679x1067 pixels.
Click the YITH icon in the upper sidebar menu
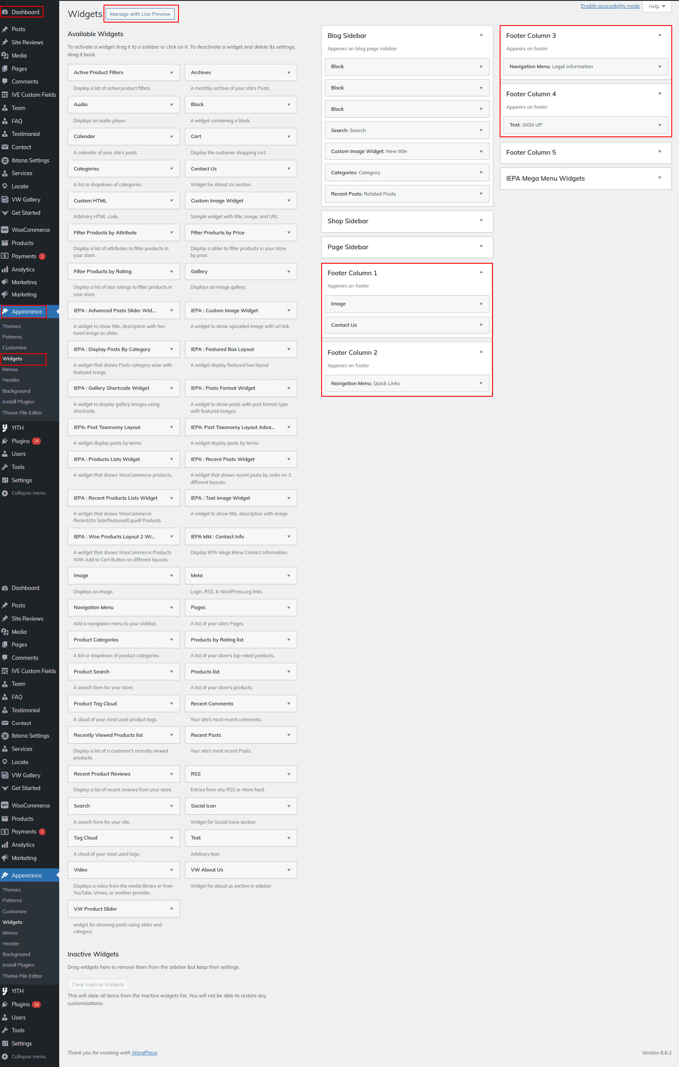pyautogui.click(x=5, y=427)
